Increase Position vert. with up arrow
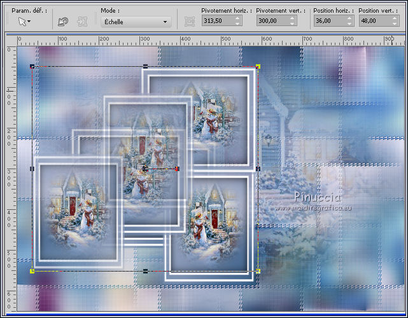Viewport: 408px width, 318px height. point(395,18)
